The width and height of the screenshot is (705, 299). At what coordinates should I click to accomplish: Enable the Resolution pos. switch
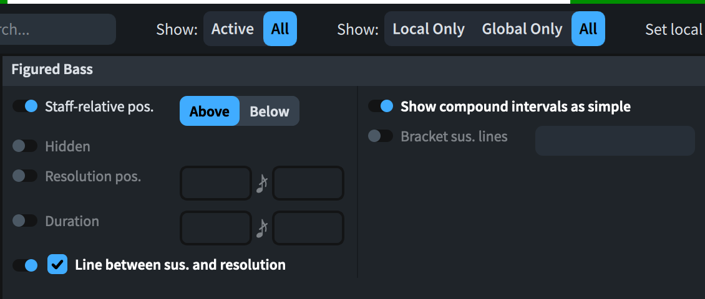25,176
